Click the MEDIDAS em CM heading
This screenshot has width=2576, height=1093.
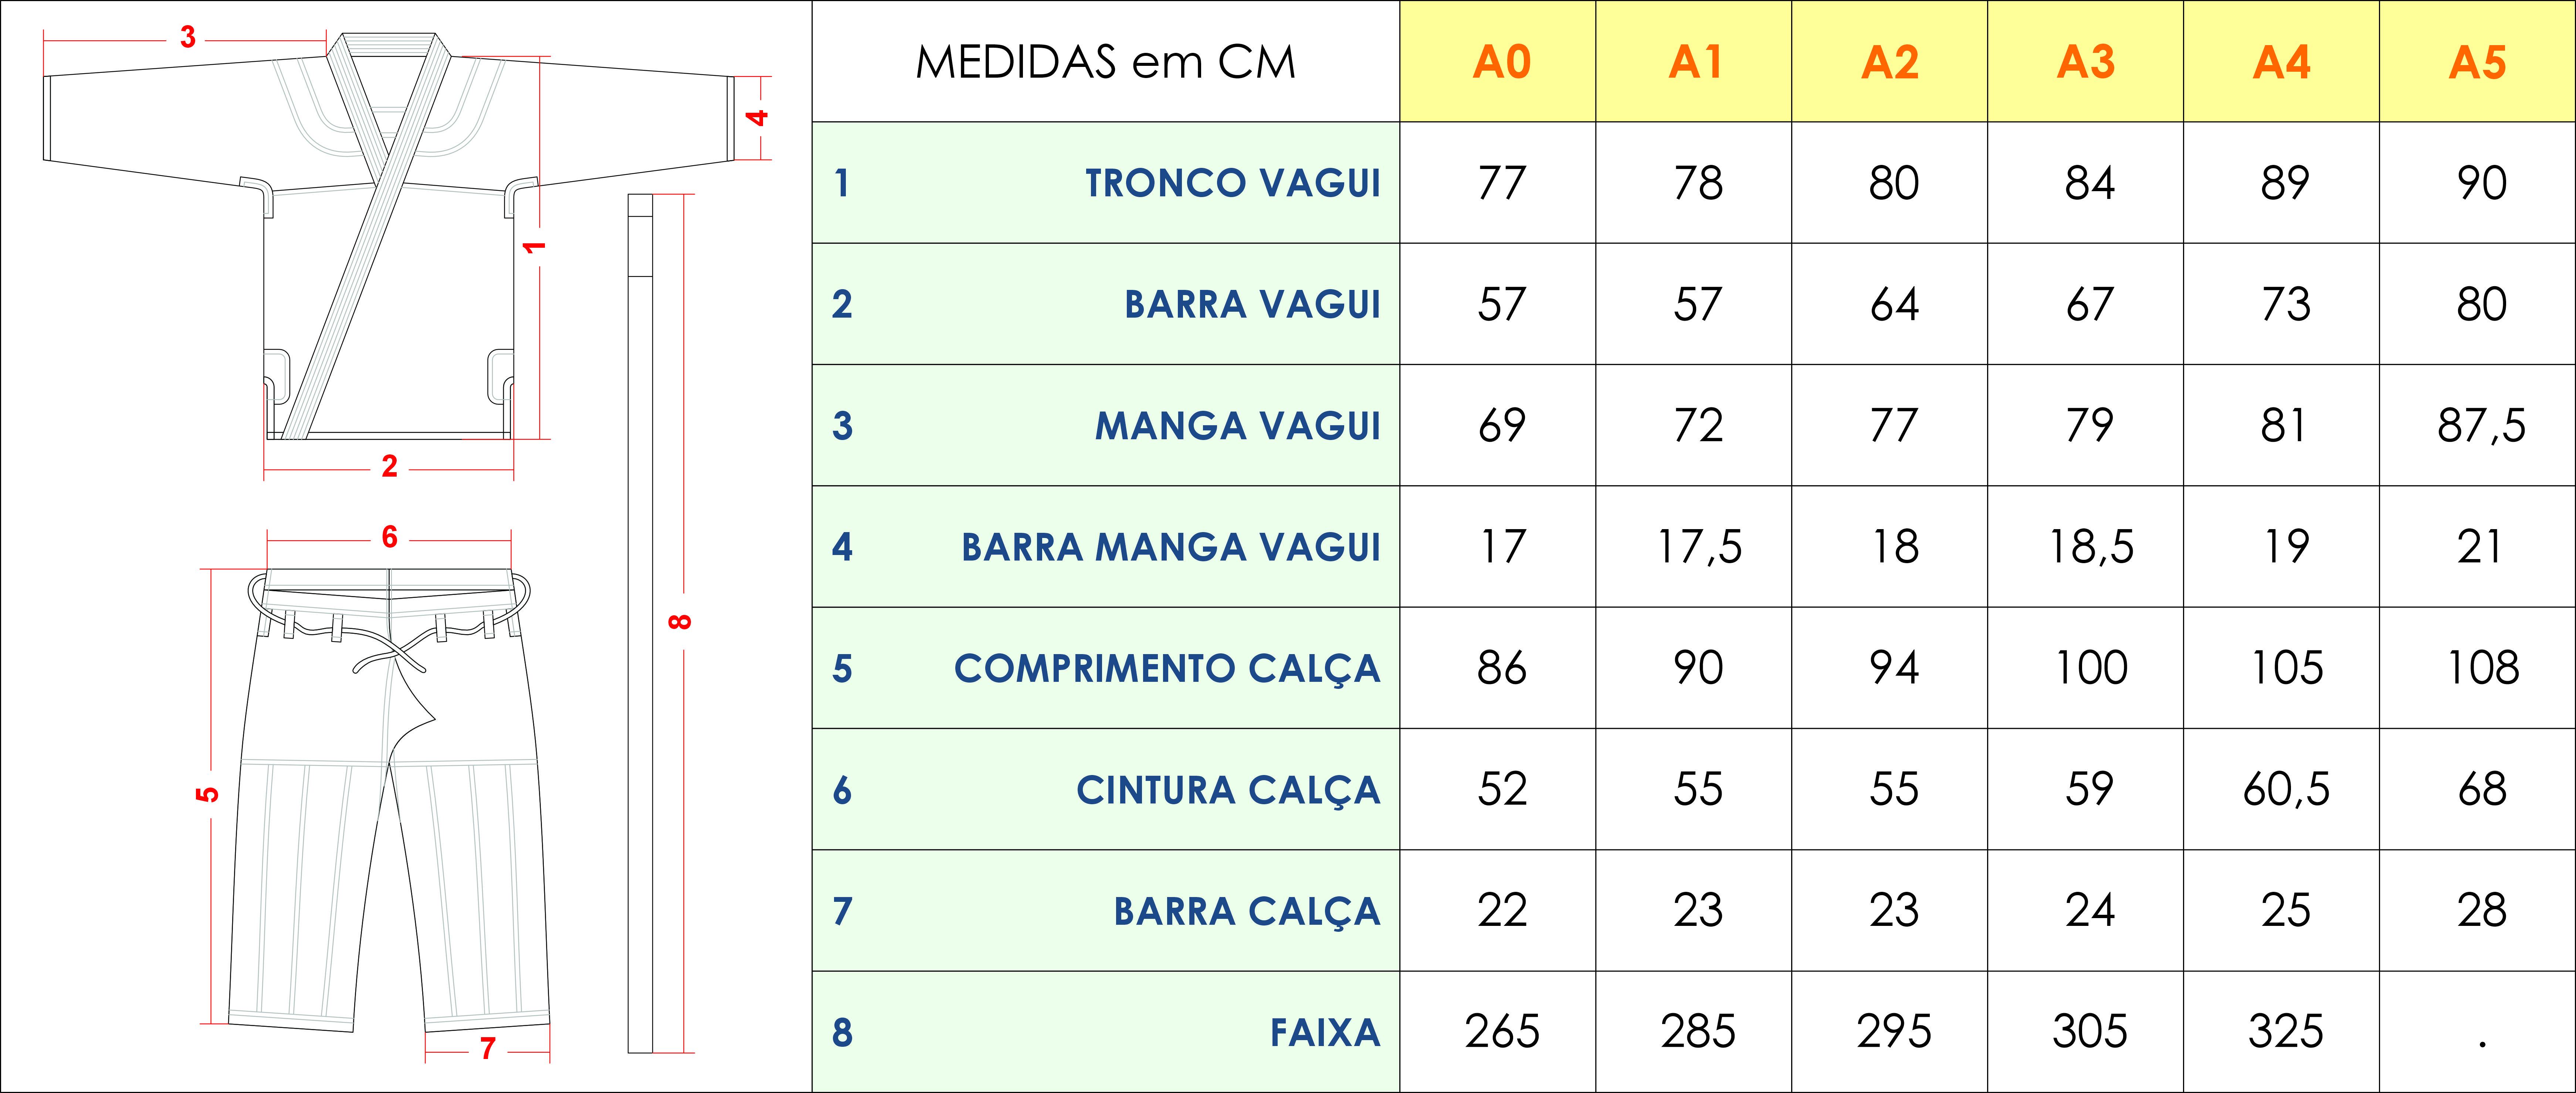(x=1105, y=62)
